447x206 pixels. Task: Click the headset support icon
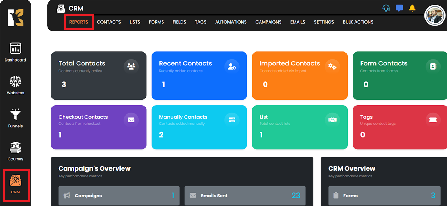coord(386,8)
